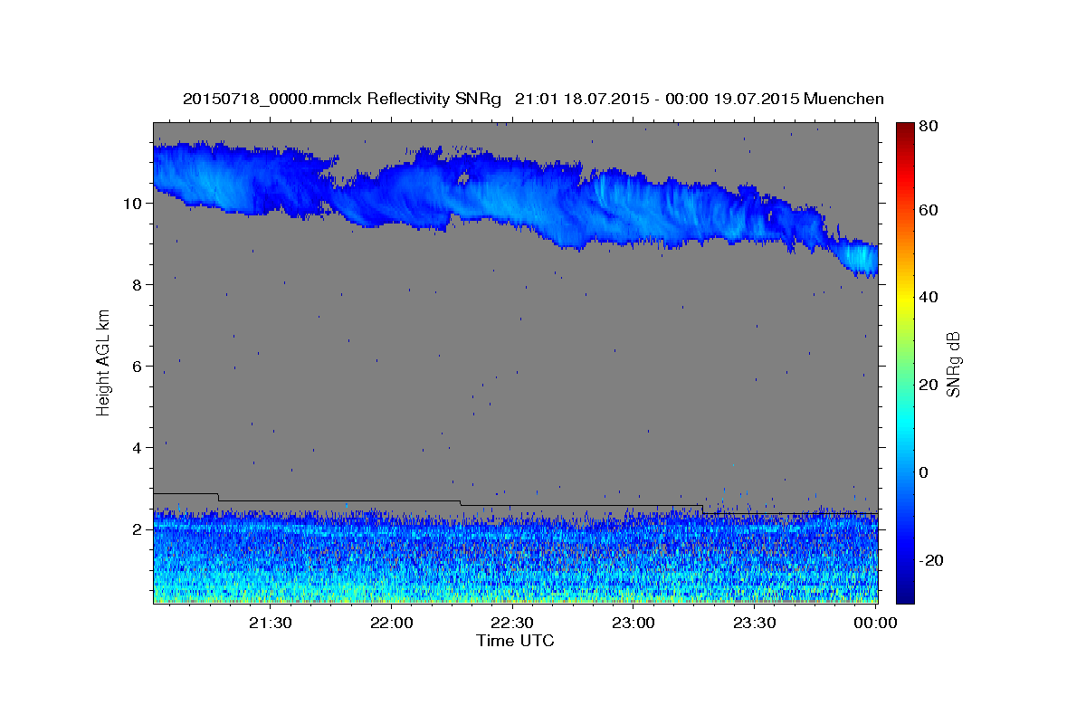Click the colorbar value 80

coord(928,127)
